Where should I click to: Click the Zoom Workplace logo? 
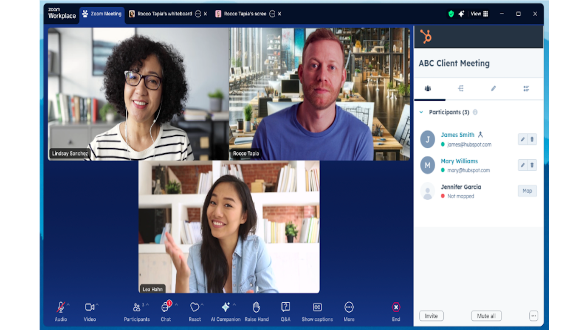click(62, 14)
